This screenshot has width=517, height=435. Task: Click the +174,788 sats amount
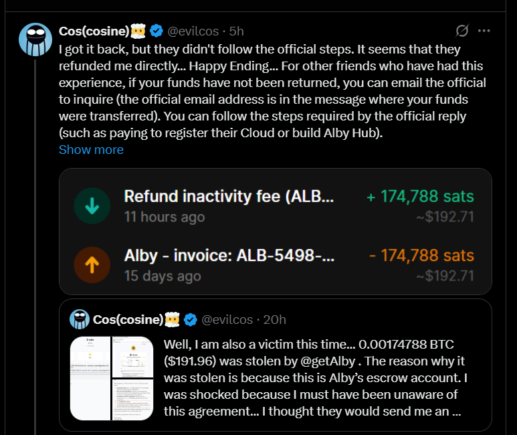tap(421, 196)
